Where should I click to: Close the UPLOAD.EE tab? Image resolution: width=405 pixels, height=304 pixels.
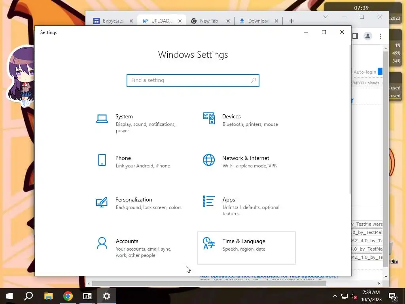click(x=180, y=21)
